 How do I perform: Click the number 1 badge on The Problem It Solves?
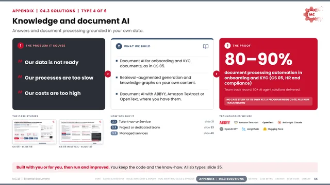21,46
